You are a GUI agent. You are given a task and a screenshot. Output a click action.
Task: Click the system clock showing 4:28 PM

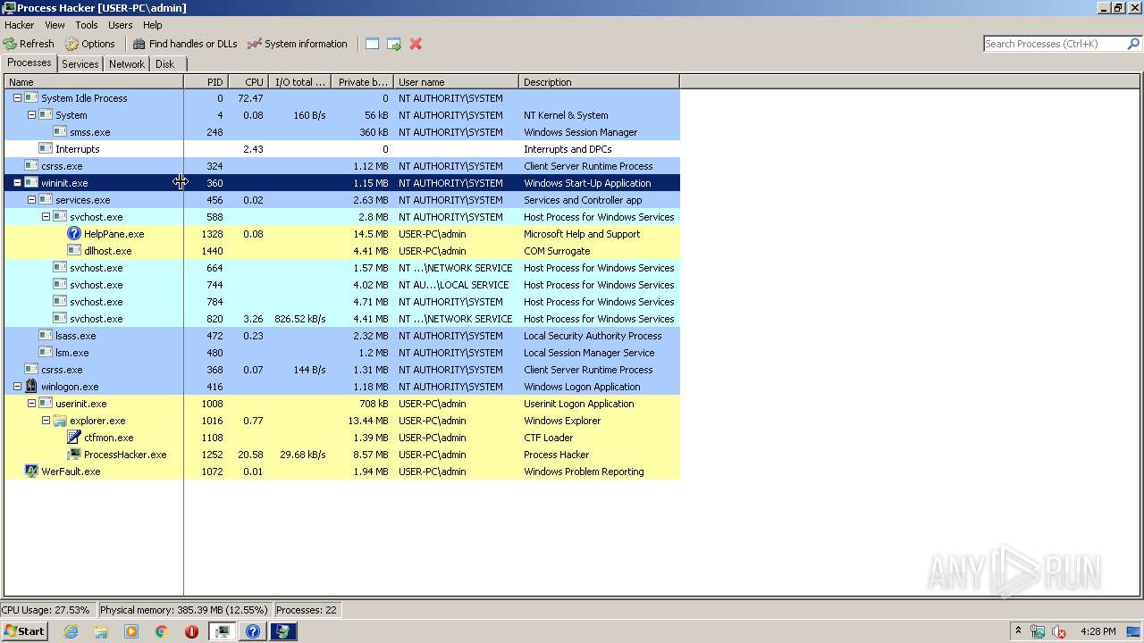coord(1098,631)
